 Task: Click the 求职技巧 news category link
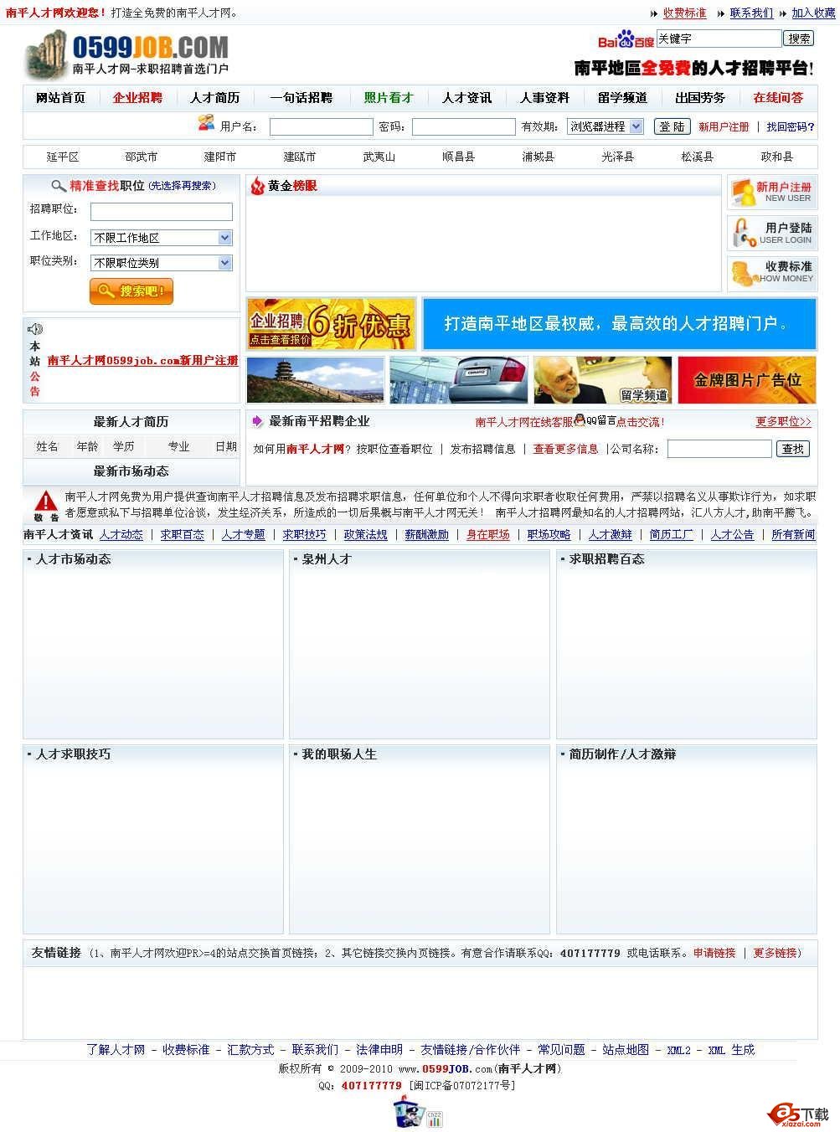304,534
